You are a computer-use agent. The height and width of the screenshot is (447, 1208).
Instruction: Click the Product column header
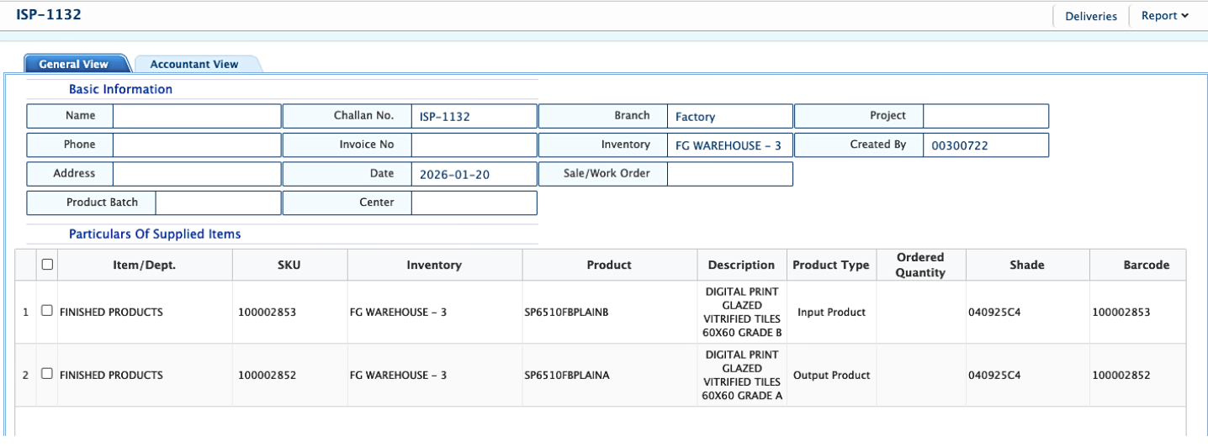click(x=609, y=265)
